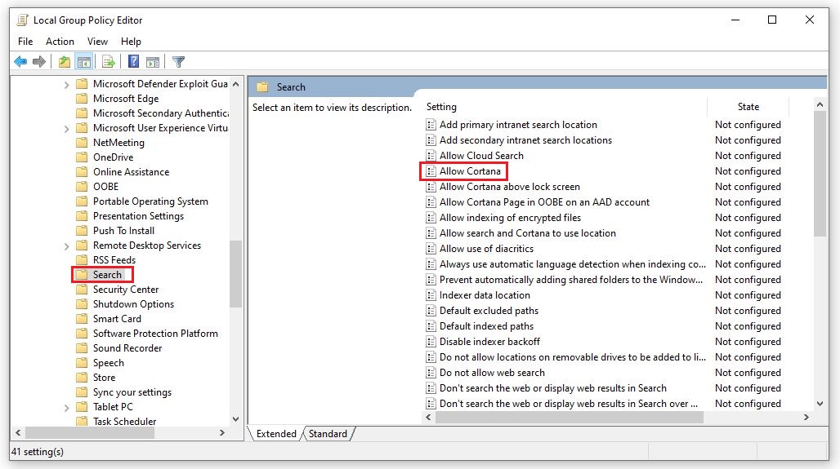Switch to the Extended tab
Screen dimensions: 840x469
click(276, 434)
